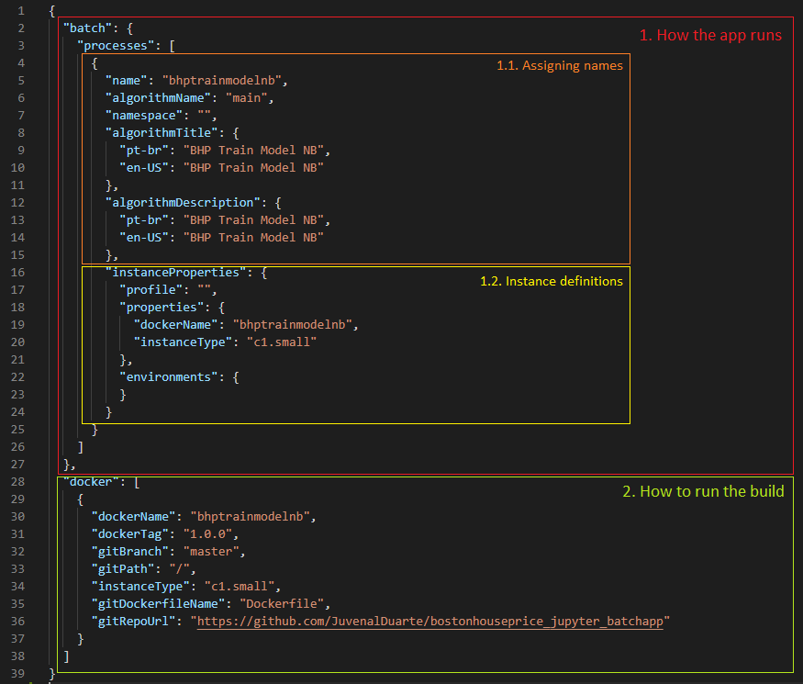The image size is (803, 684).
Task: Click line number 1 in the gutter
Action: click(21, 11)
